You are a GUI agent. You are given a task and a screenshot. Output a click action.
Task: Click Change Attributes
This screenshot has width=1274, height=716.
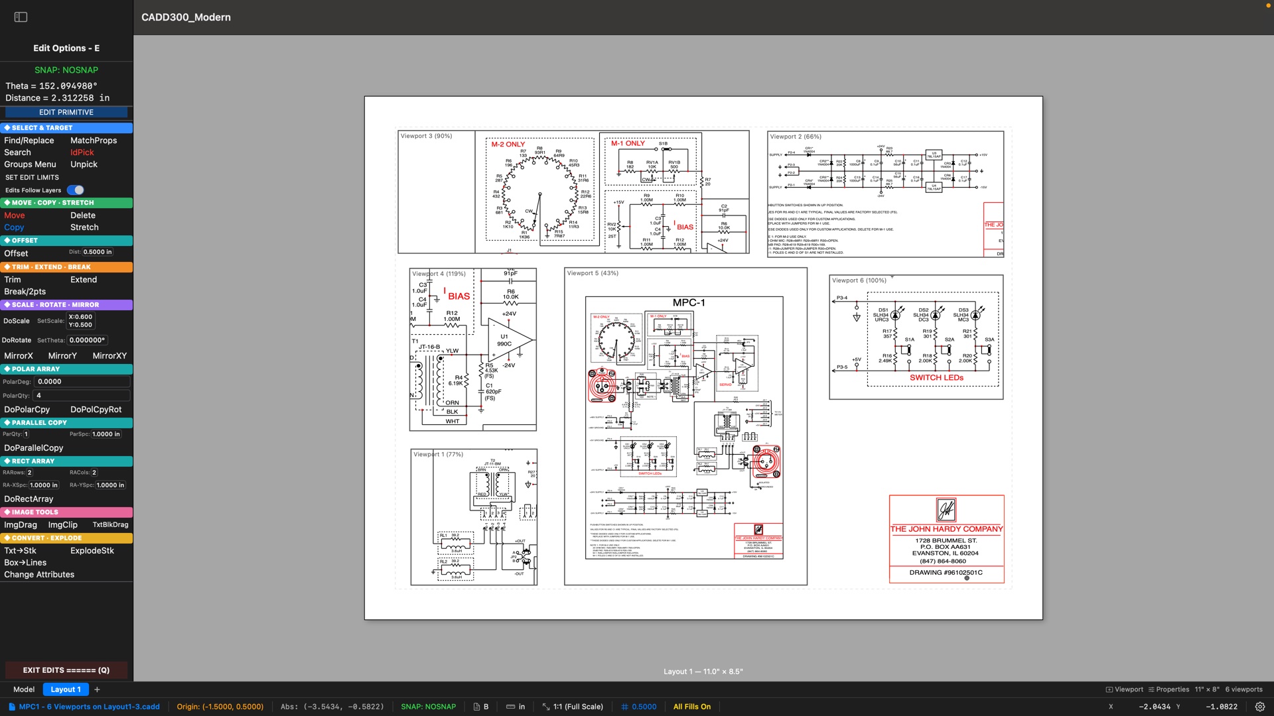39,575
